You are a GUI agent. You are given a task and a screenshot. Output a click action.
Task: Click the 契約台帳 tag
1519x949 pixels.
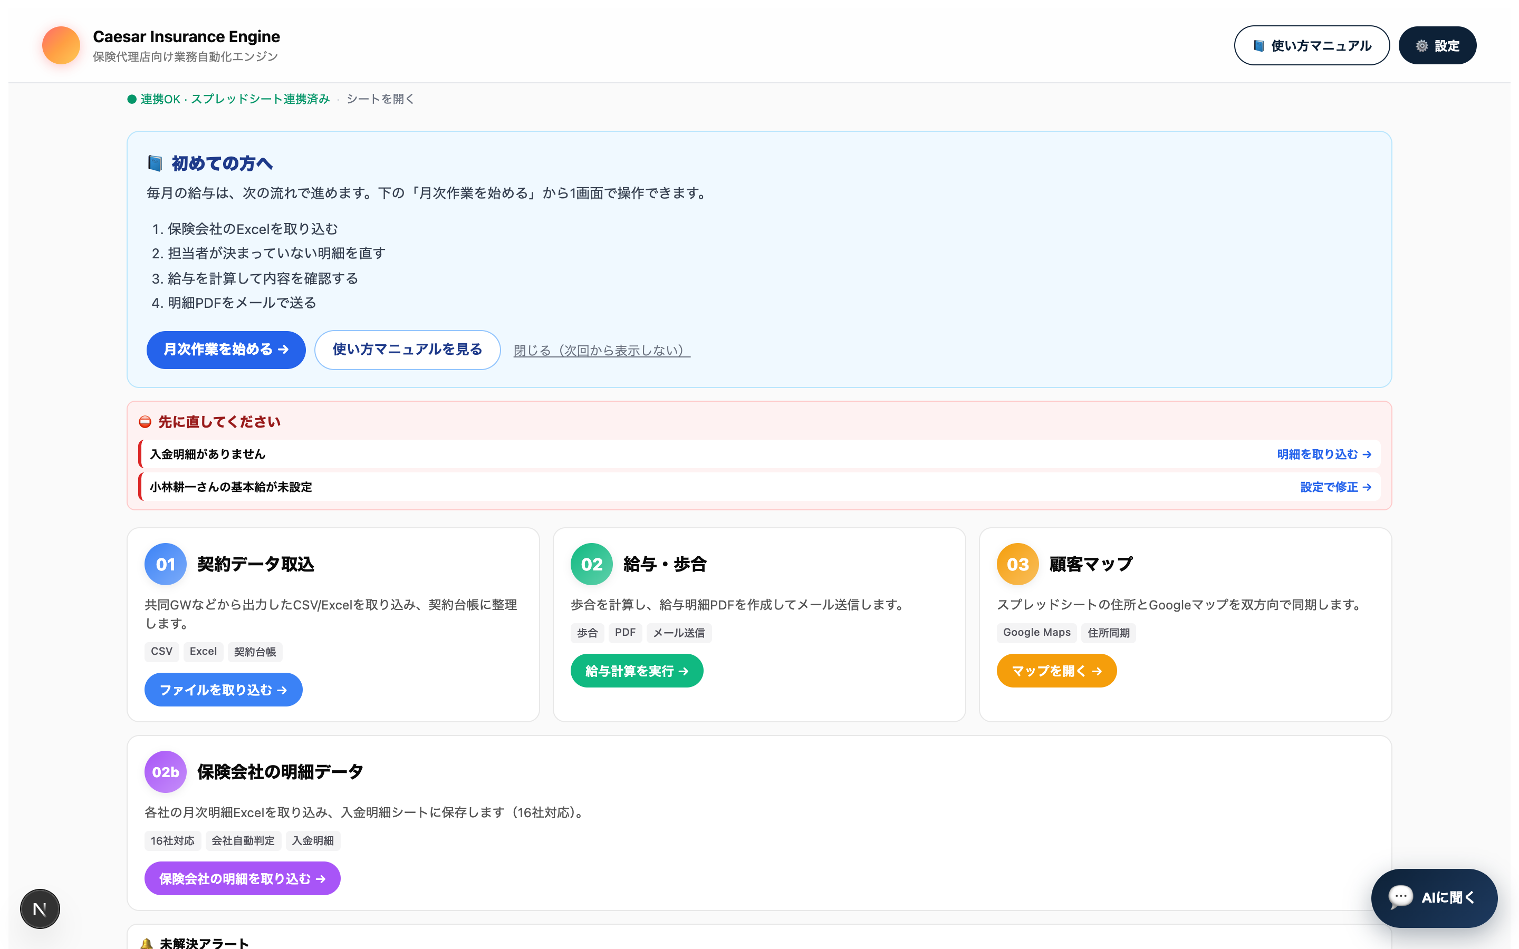pyautogui.click(x=255, y=652)
